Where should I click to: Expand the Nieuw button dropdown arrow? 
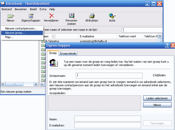14,16
